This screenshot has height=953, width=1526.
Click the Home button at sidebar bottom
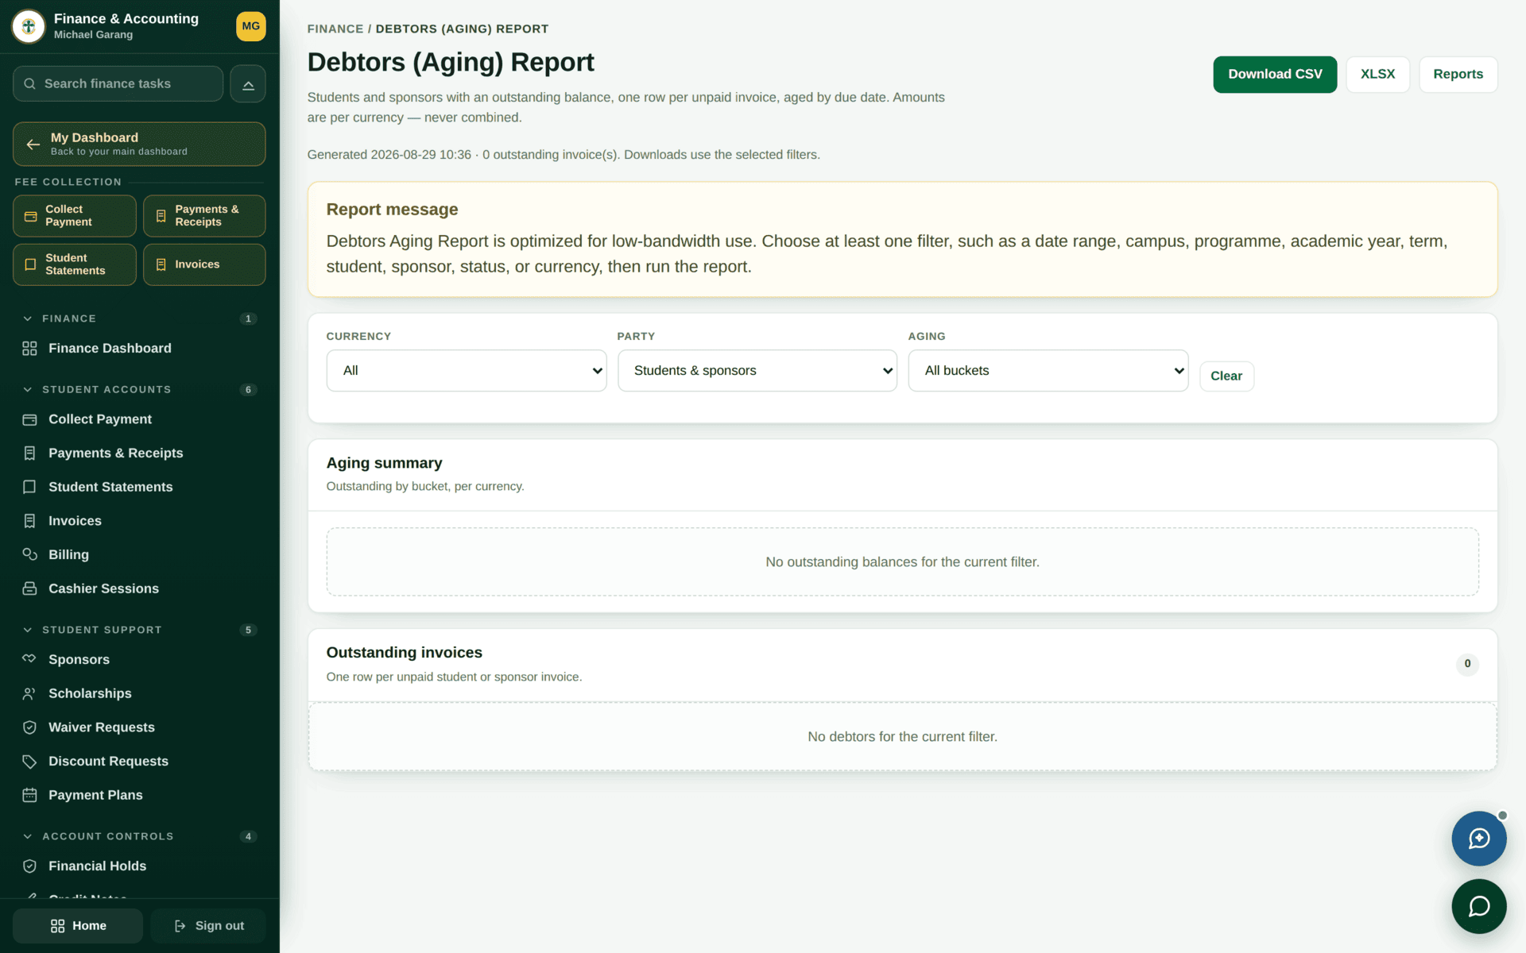coord(78,926)
